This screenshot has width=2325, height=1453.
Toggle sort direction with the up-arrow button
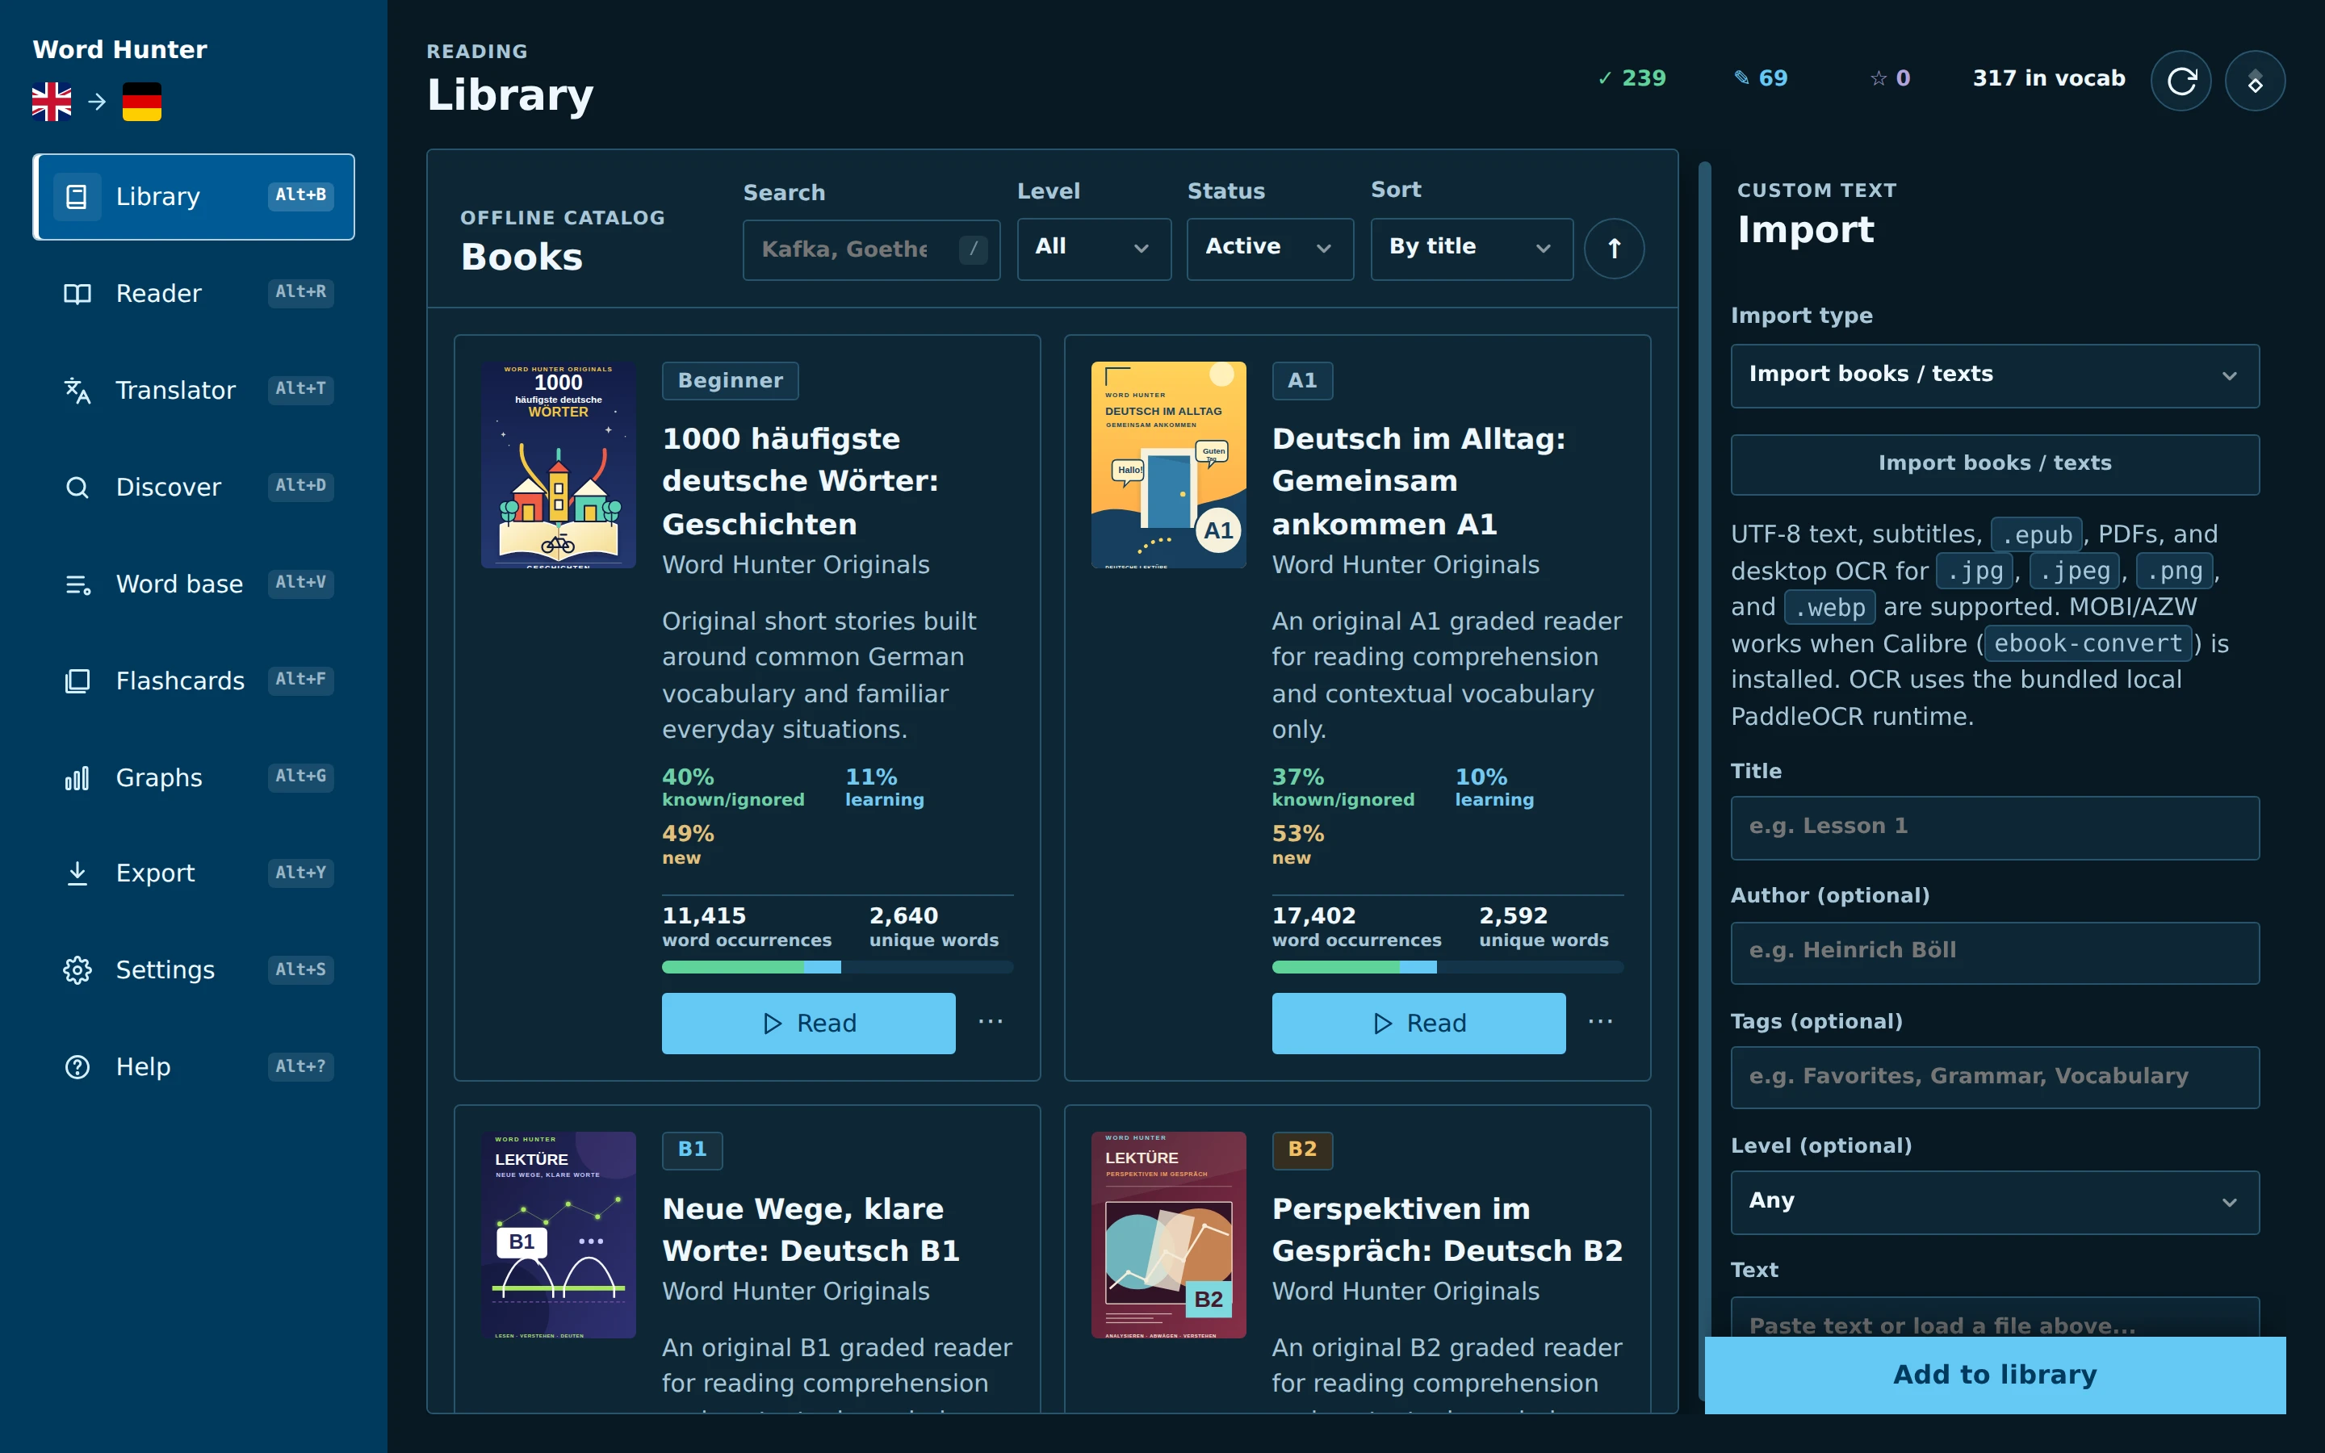click(1614, 249)
